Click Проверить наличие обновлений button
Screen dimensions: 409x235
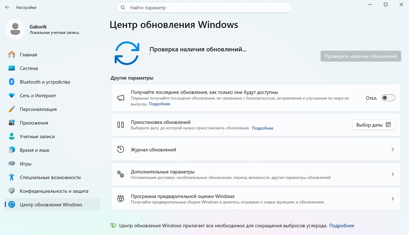coord(361,56)
